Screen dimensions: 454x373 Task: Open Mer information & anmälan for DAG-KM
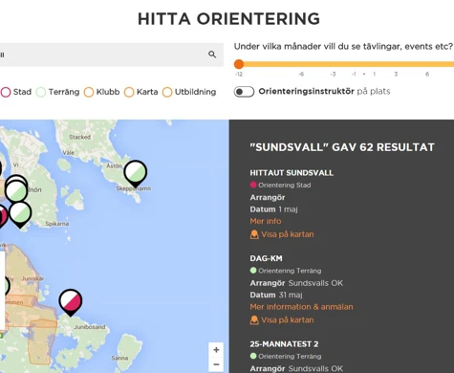[x=301, y=307]
